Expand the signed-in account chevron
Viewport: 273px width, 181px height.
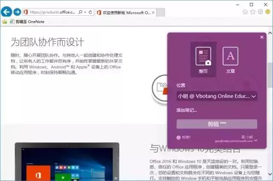(x=256, y=141)
